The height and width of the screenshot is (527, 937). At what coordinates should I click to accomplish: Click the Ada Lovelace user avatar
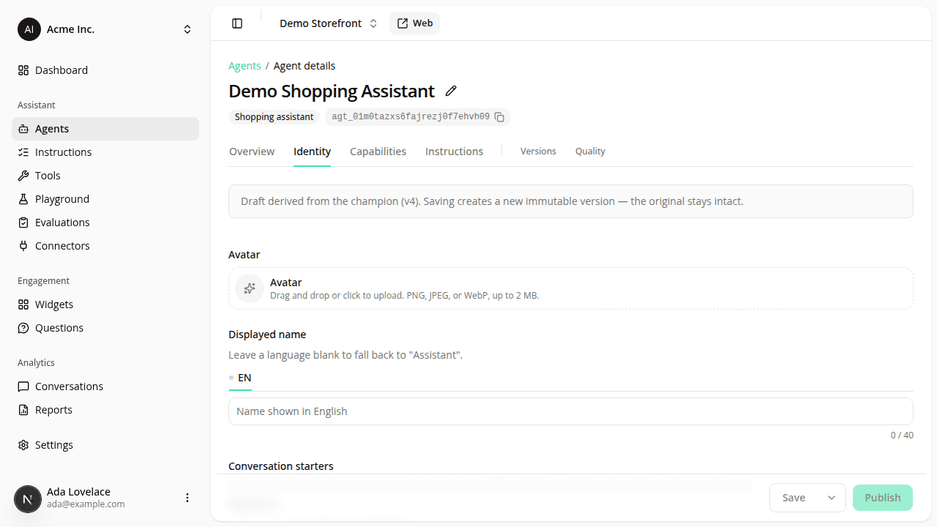(28, 499)
